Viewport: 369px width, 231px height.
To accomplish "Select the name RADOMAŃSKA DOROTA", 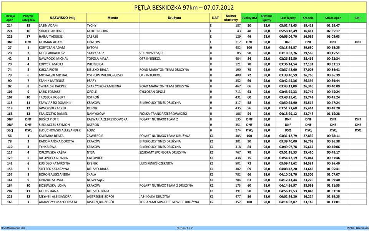I will coord(57,141).
